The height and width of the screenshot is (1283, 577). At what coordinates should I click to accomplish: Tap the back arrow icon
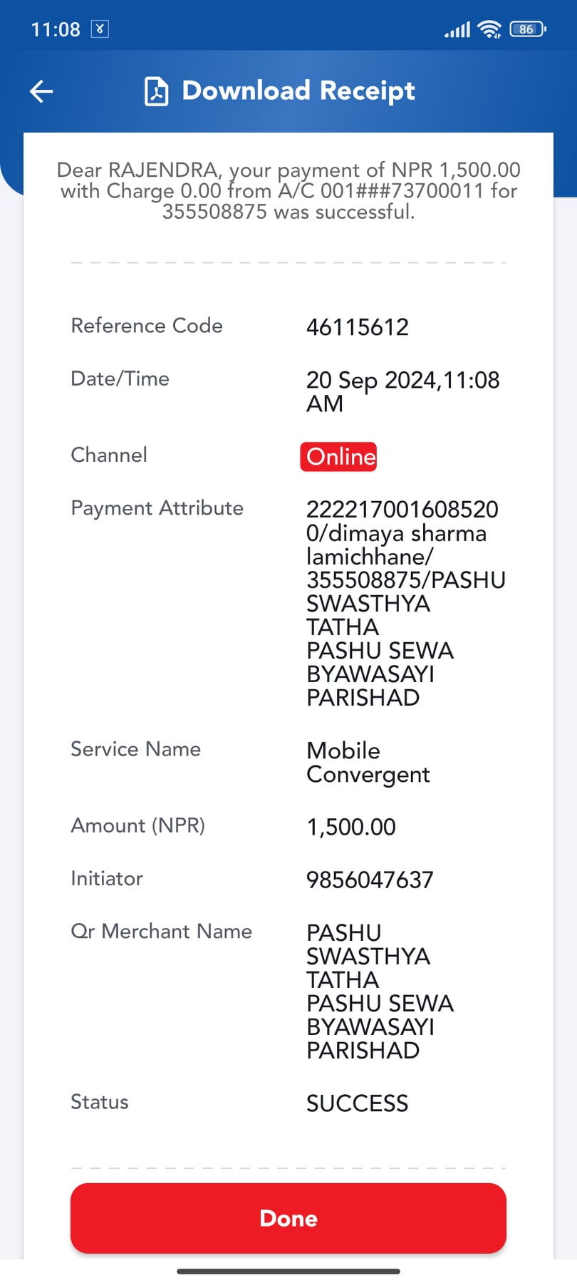(x=41, y=91)
